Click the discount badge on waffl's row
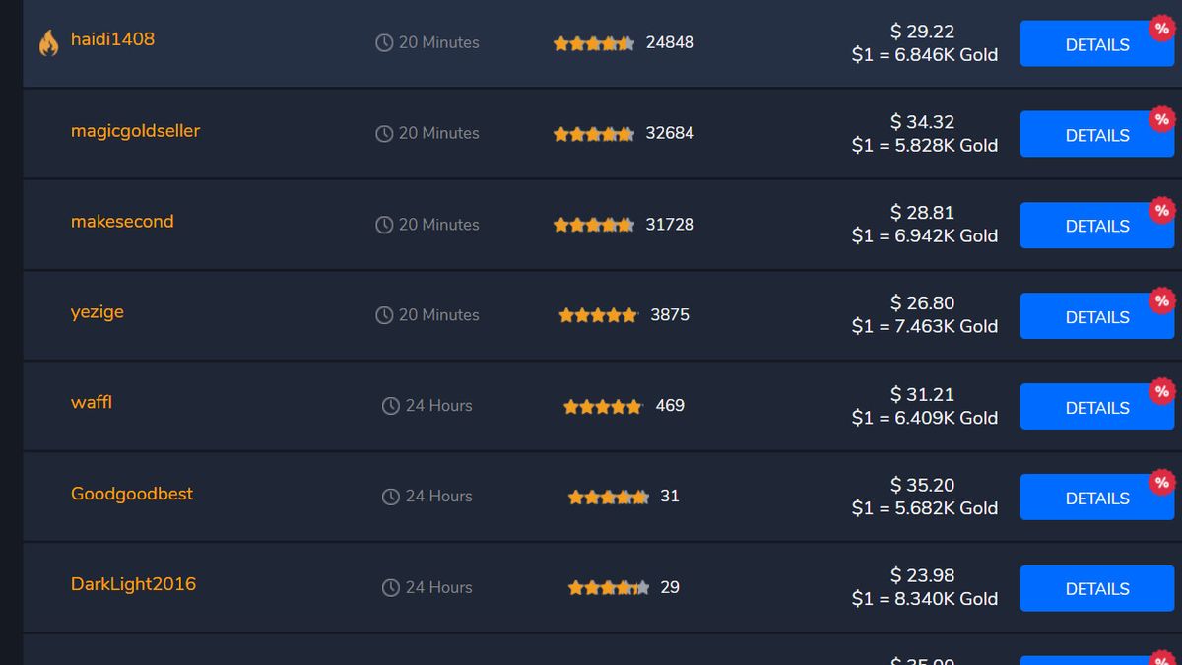This screenshot has width=1182, height=665. tap(1162, 391)
